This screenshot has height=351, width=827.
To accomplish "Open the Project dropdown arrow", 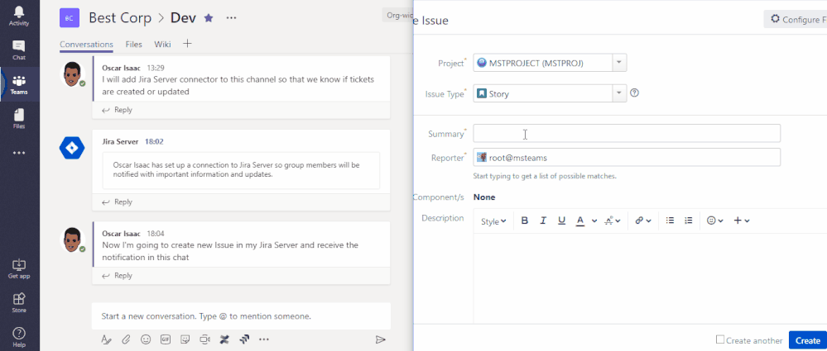I will (619, 63).
